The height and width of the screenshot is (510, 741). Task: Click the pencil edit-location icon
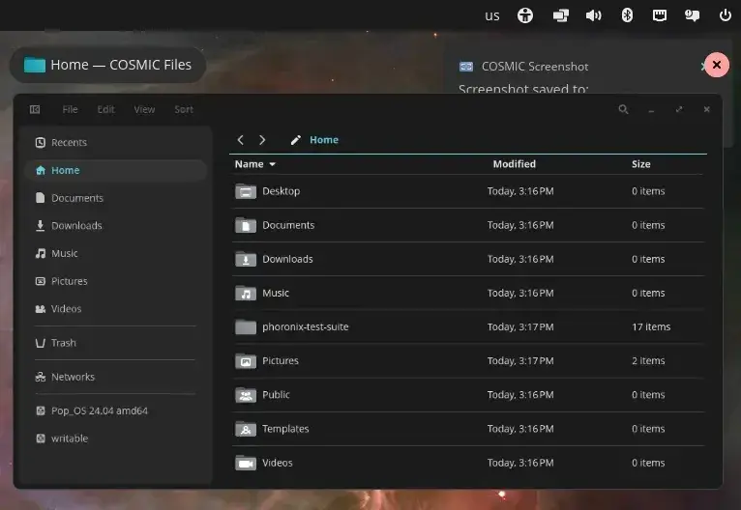296,140
